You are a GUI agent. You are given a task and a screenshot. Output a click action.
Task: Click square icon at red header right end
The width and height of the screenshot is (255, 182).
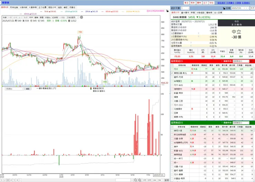[251, 61]
